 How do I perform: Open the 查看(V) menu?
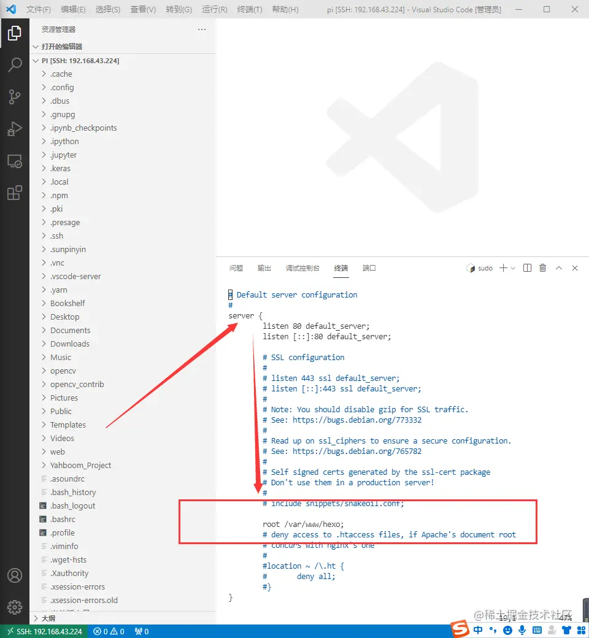[x=143, y=9]
